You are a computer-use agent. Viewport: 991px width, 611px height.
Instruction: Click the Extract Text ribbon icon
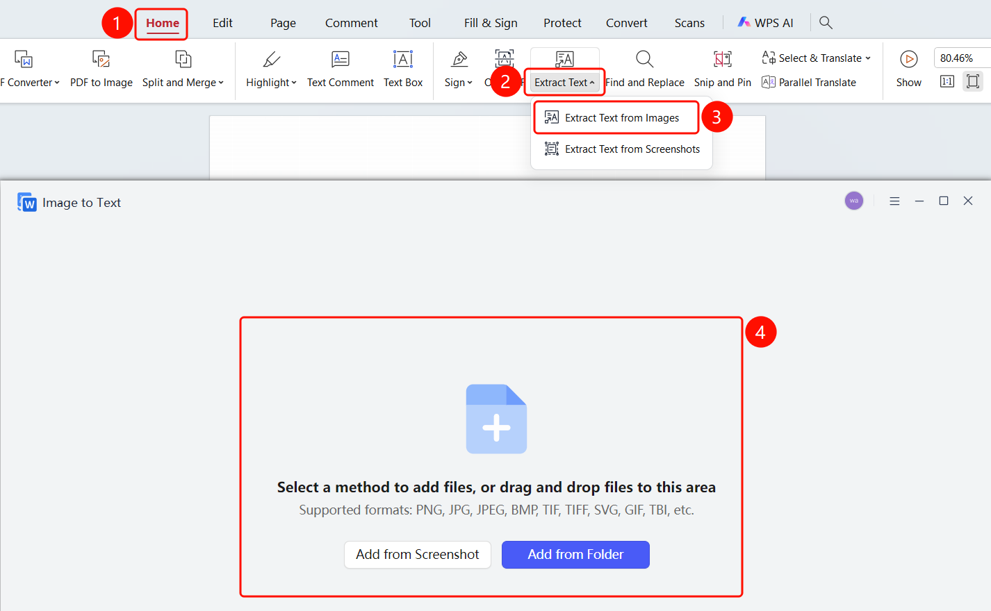[x=564, y=59]
